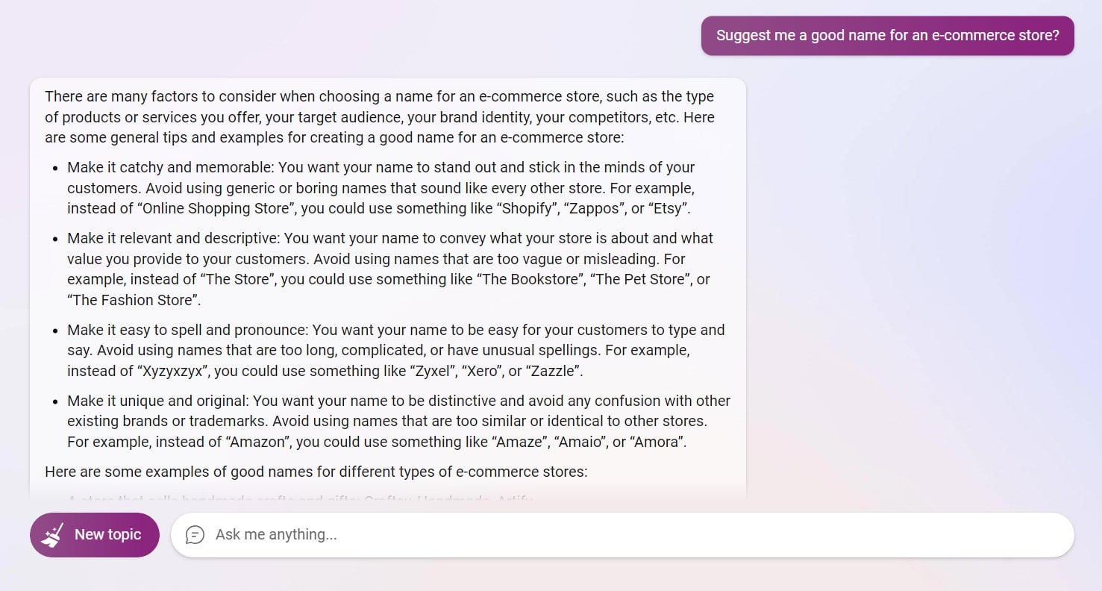Click the user's e-commerce store question bubble
Image resolution: width=1102 pixels, height=591 pixels.
tap(887, 36)
